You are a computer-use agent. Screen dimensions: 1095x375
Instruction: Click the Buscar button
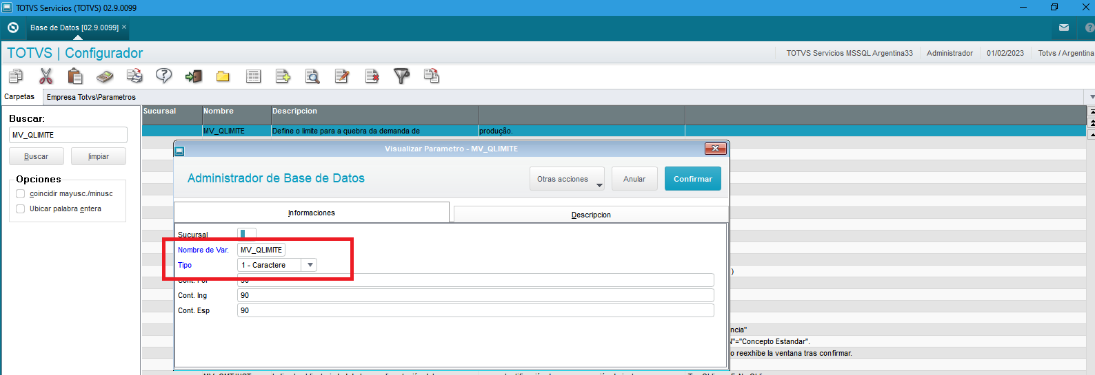click(x=37, y=156)
